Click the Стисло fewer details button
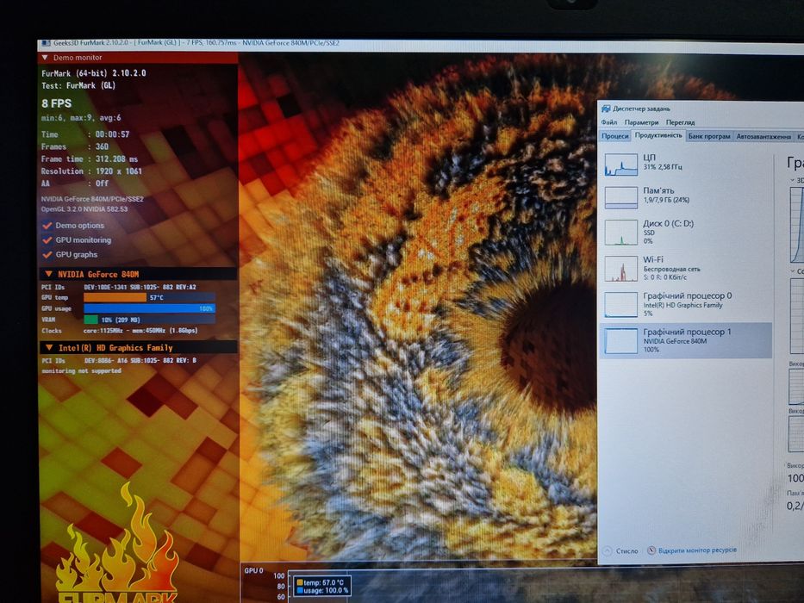 click(621, 550)
